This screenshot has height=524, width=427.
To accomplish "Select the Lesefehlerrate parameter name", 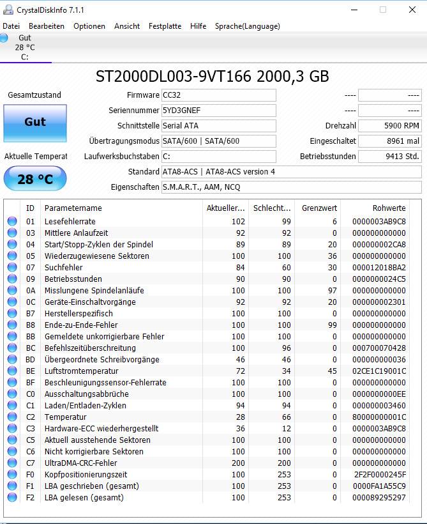I will 70,221.
